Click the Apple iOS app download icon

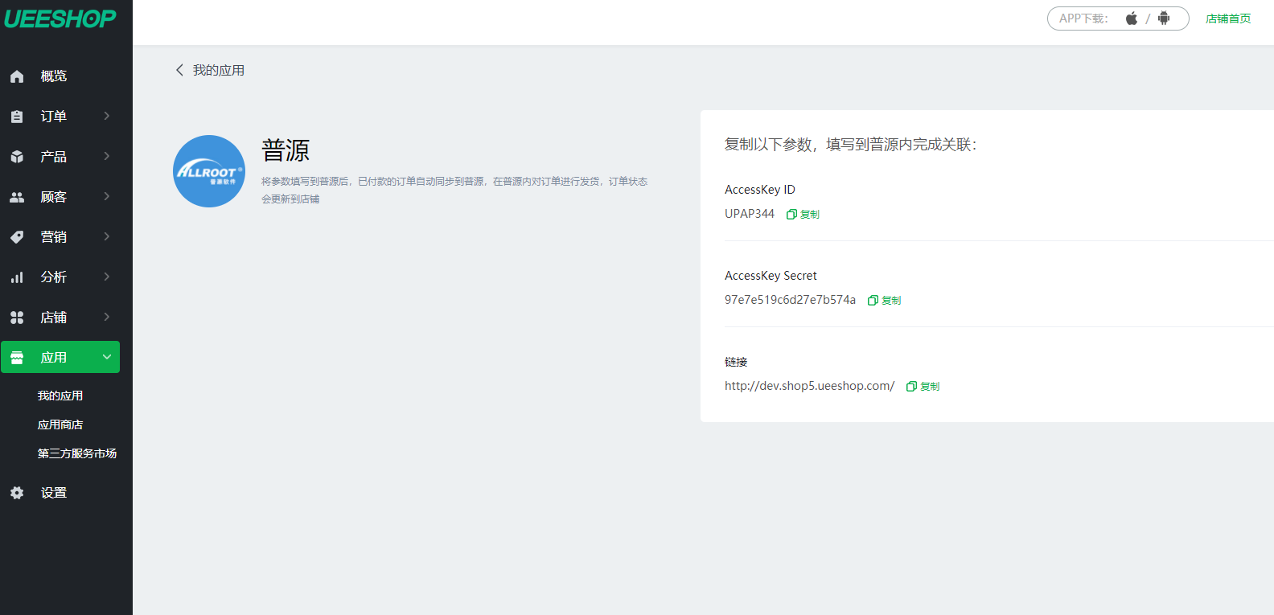coord(1131,18)
